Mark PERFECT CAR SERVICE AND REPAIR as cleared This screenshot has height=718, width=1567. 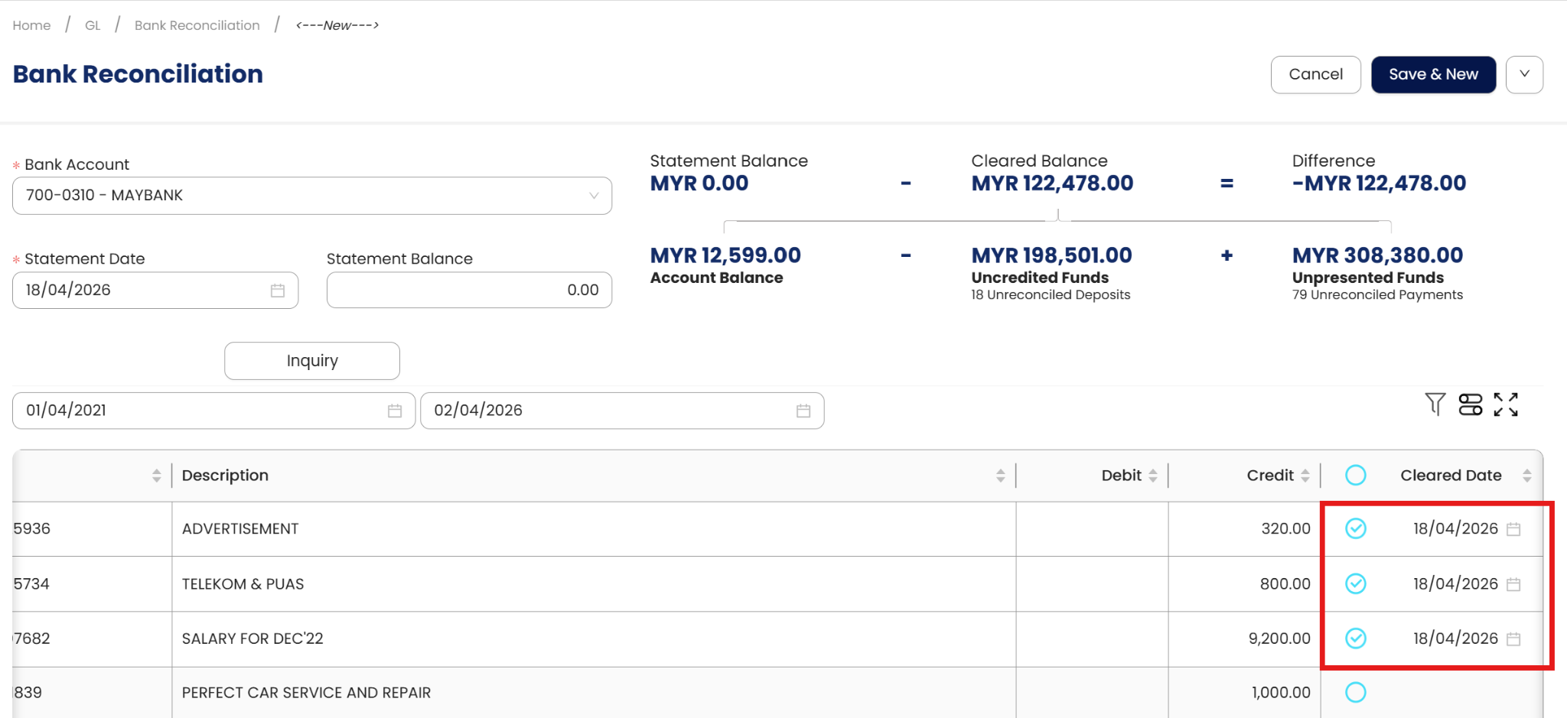(x=1356, y=692)
